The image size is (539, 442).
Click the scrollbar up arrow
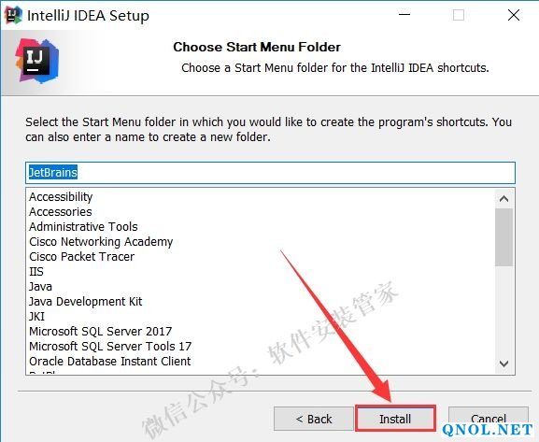click(504, 199)
